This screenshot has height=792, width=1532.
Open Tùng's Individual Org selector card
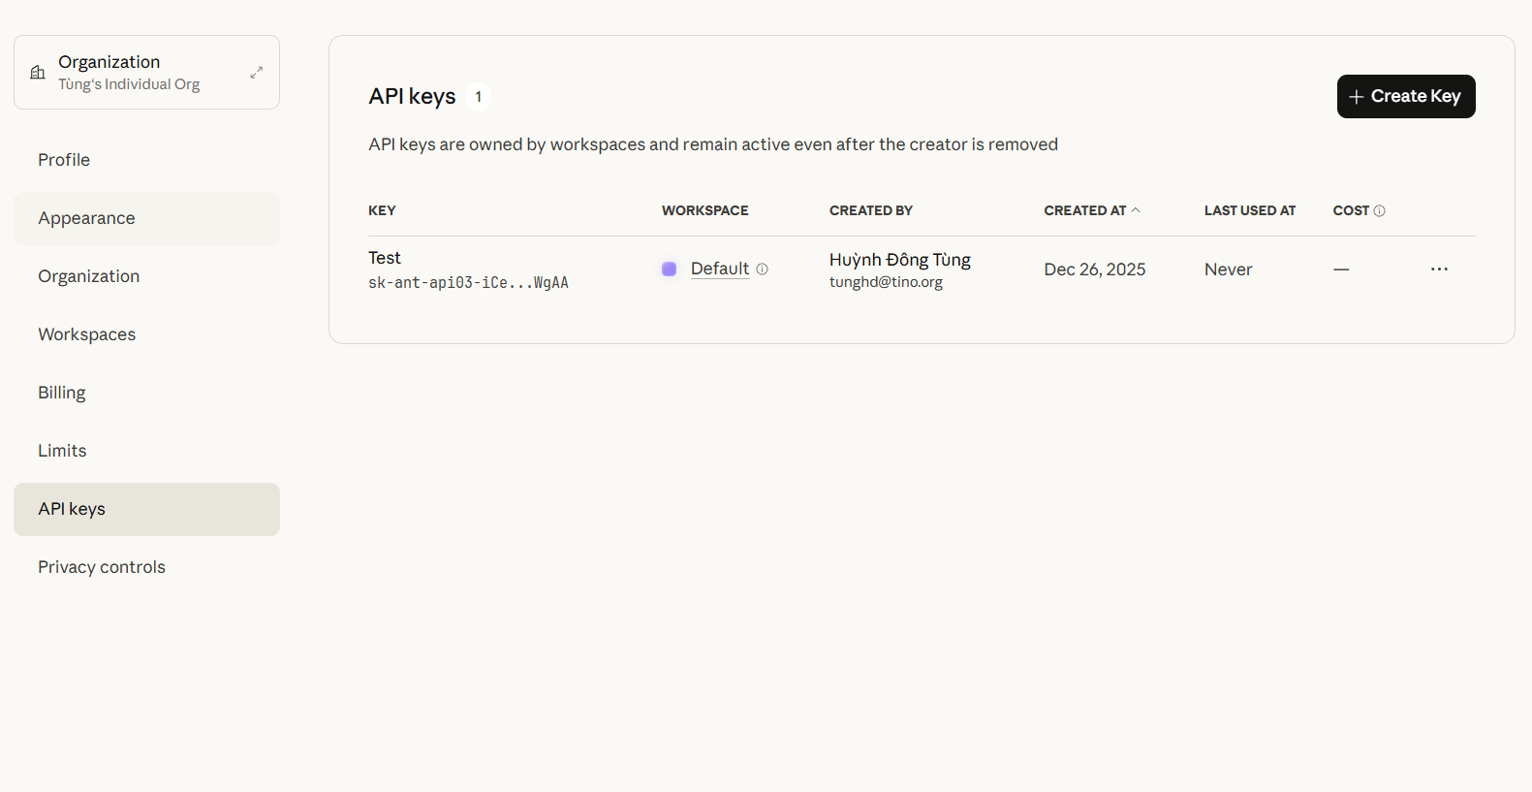click(x=145, y=73)
